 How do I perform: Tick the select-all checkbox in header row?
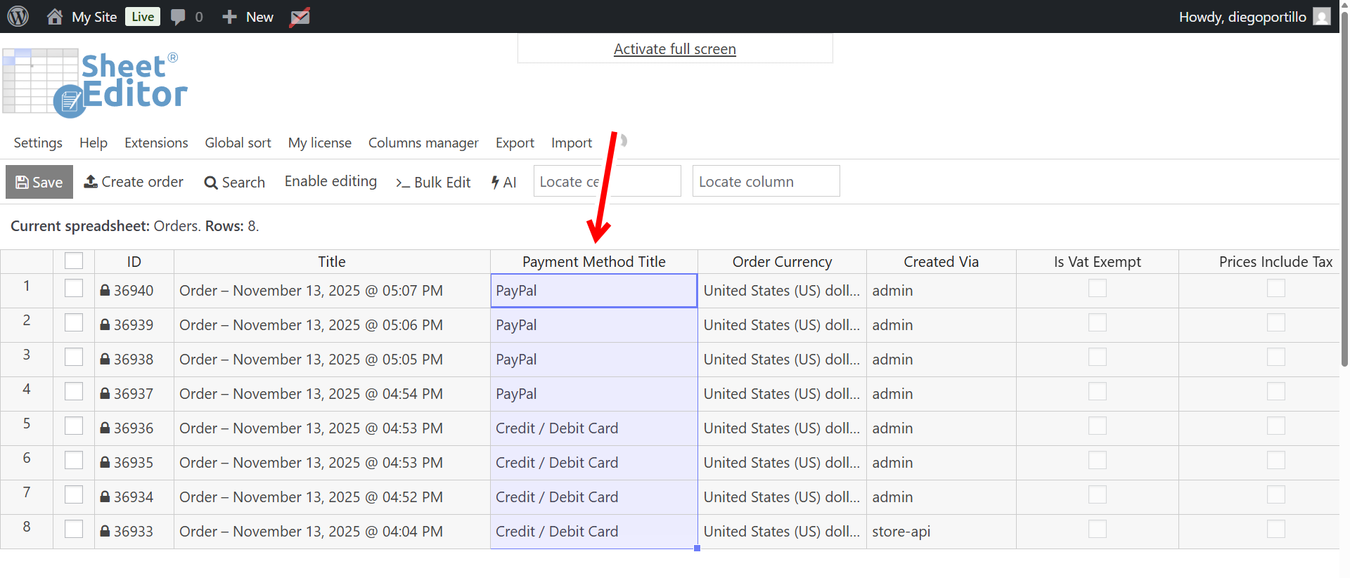[74, 261]
